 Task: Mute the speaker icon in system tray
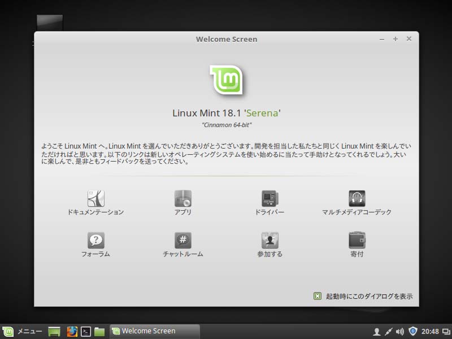click(x=401, y=331)
